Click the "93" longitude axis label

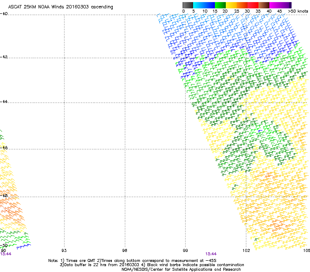pos(64,251)
